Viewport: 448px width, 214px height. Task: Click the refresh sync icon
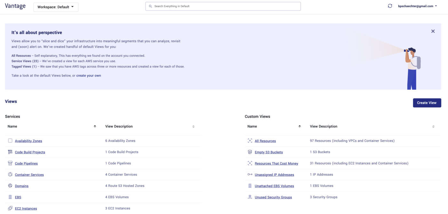[390, 6]
